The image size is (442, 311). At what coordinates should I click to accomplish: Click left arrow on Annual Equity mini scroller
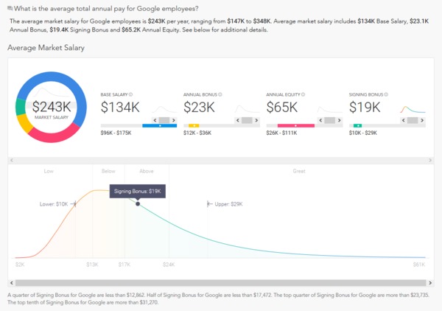pyautogui.click(x=320, y=120)
